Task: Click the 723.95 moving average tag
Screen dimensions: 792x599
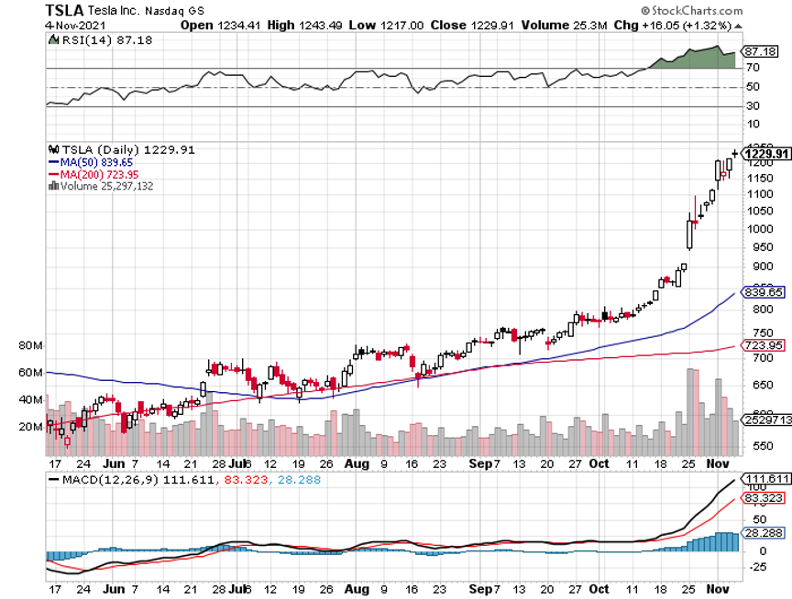Action: pos(763,345)
